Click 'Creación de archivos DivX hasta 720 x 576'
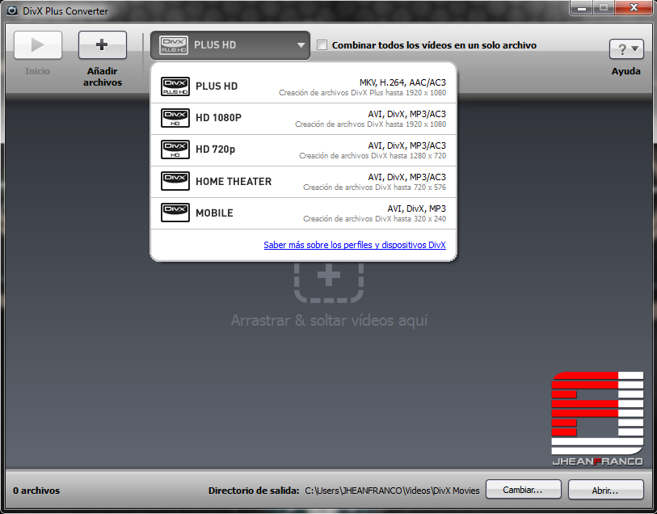The height and width of the screenshot is (514, 657). 375,187
